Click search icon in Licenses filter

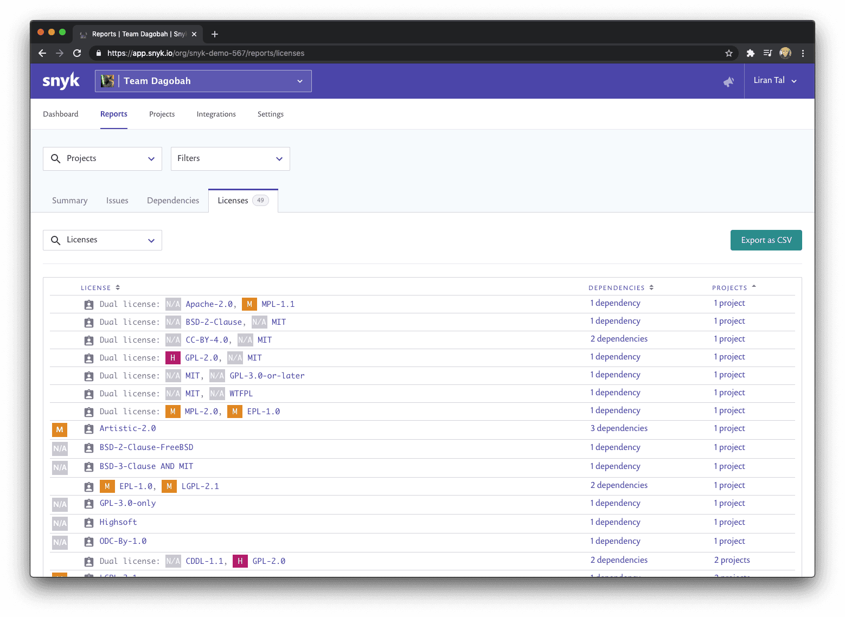point(55,240)
